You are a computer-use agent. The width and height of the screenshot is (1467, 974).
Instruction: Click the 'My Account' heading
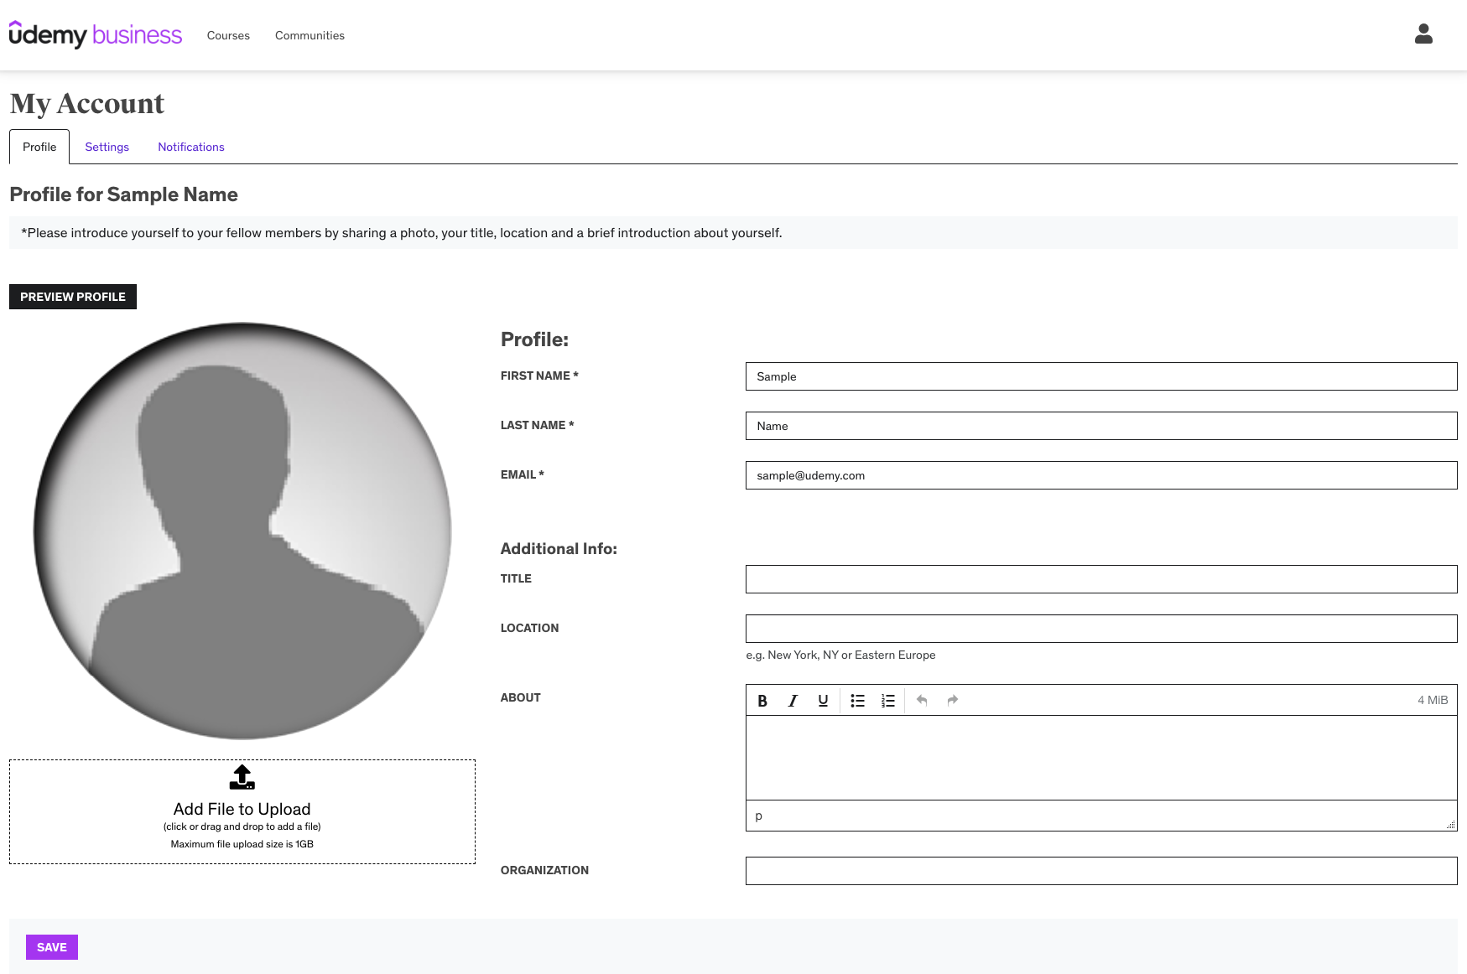pyautogui.click(x=87, y=104)
